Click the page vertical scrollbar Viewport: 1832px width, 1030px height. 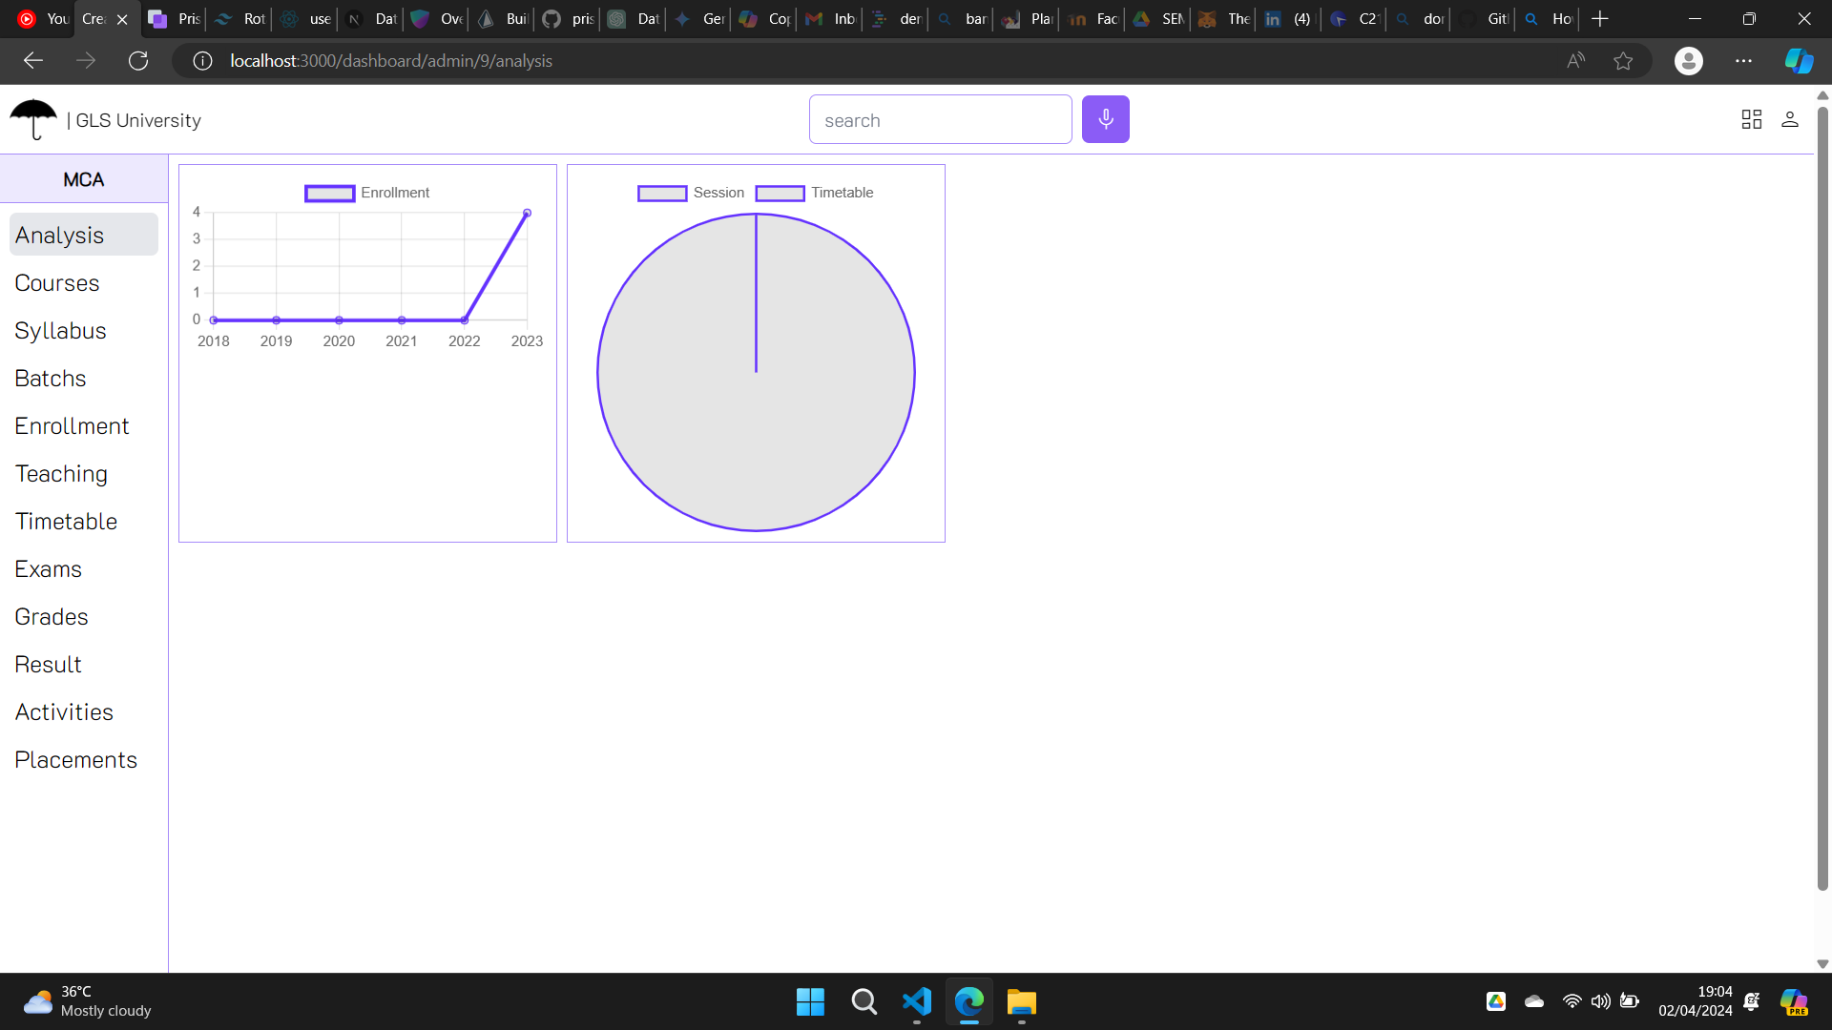pos(1822,496)
